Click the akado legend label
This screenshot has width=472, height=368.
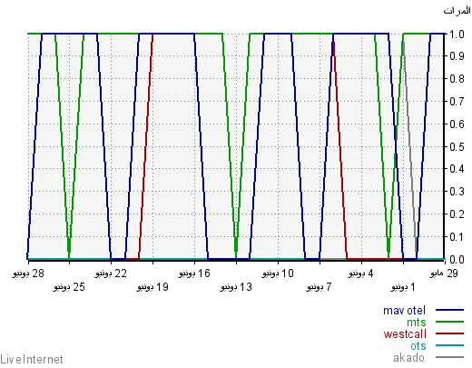tap(408, 358)
